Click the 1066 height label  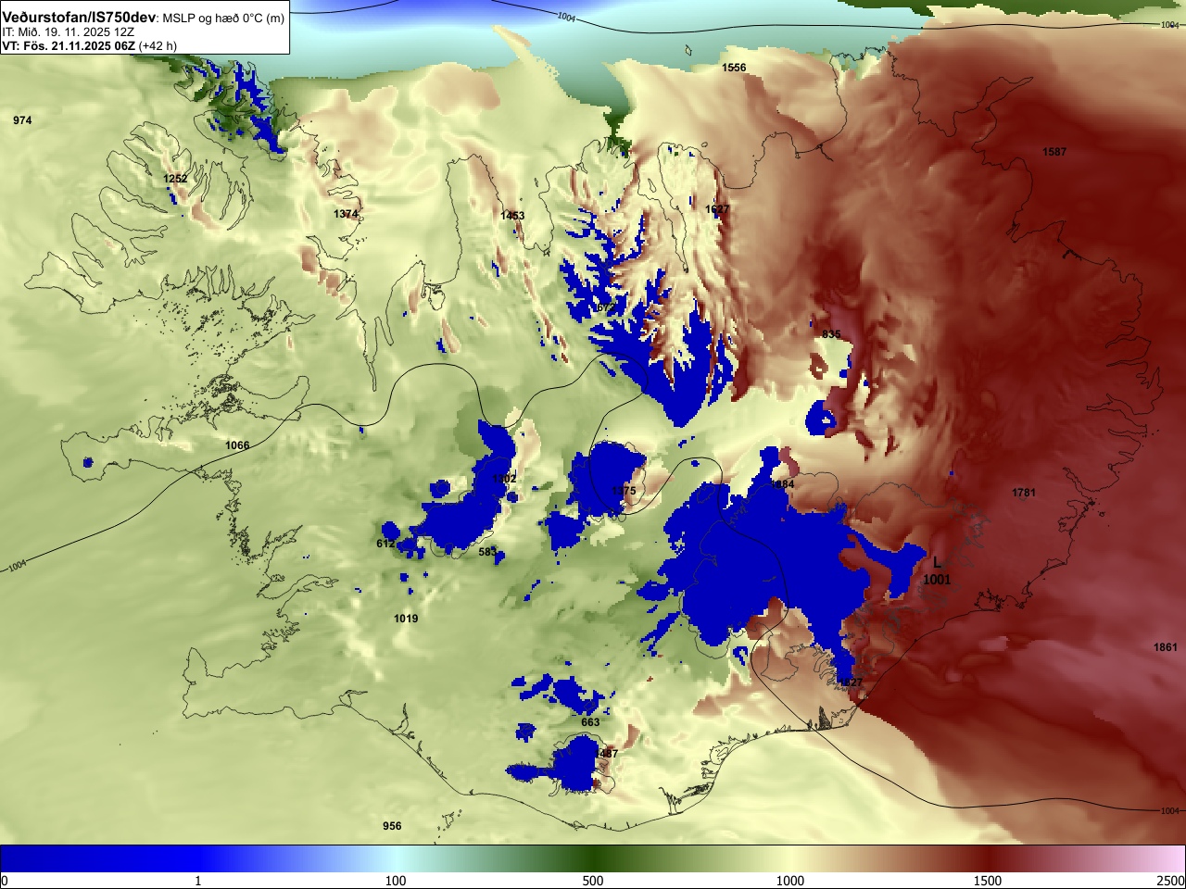(237, 445)
